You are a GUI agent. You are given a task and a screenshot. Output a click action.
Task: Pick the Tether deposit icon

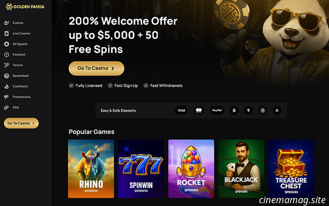click(248, 111)
